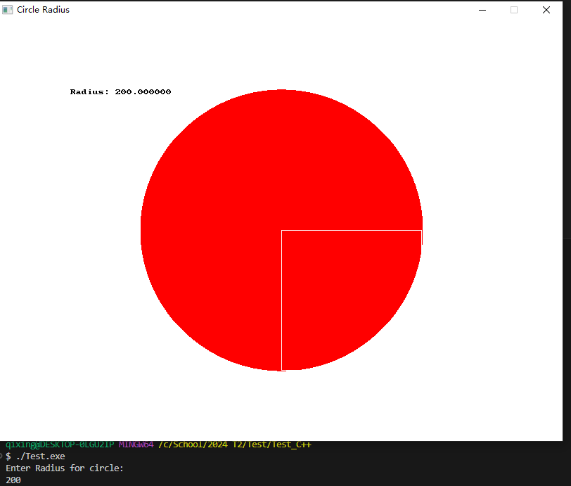
Task: Select the white quarter-square outline inside circle
Action: (352, 231)
